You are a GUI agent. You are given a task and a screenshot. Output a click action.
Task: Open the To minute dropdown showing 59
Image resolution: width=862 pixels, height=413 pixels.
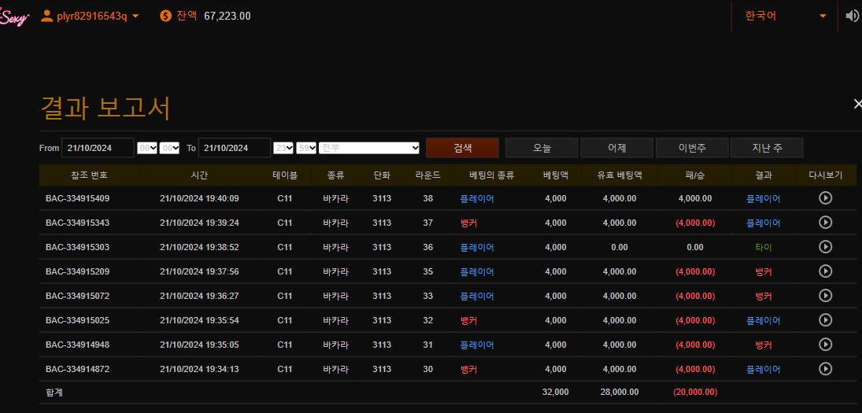(307, 148)
